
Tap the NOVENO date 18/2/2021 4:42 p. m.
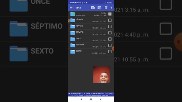(x=99, y=28)
